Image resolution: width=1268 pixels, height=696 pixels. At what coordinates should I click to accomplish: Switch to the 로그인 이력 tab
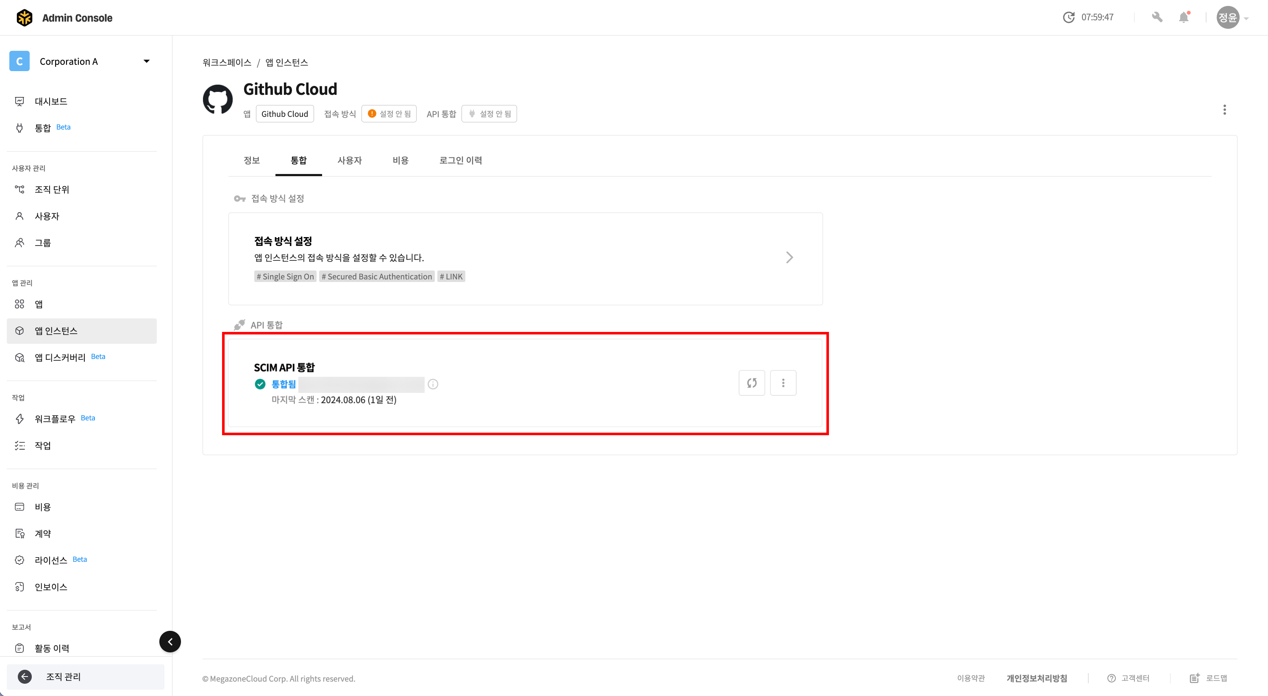(x=461, y=160)
